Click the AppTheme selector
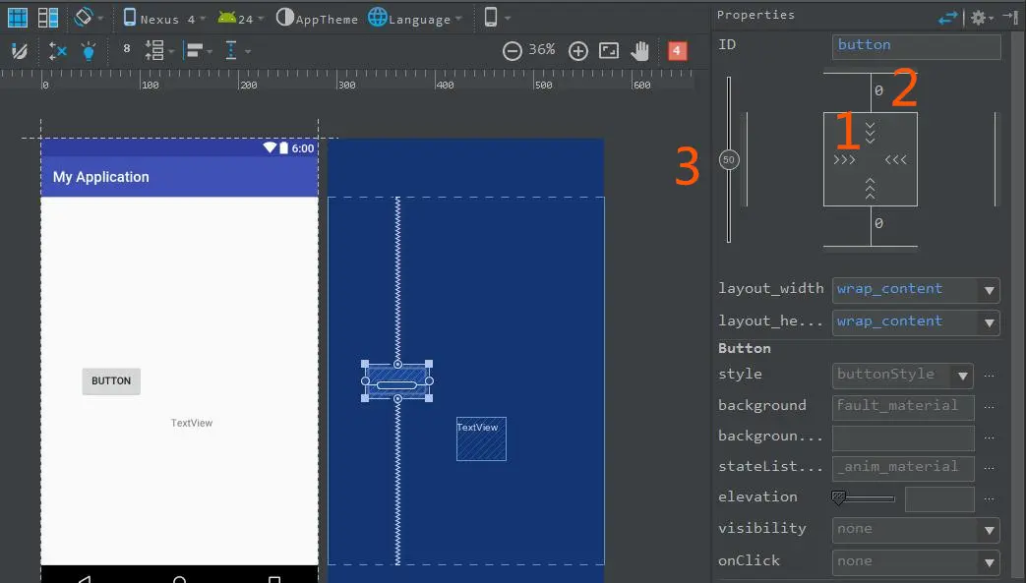The image size is (1026, 583). (x=318, y=19)
